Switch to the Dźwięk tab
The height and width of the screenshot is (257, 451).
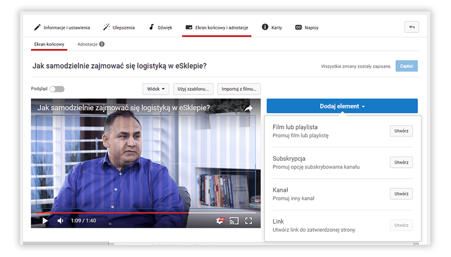coord(160,28)
